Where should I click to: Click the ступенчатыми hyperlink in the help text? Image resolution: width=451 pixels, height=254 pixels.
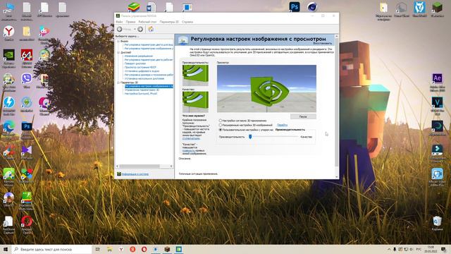point(191,138)
